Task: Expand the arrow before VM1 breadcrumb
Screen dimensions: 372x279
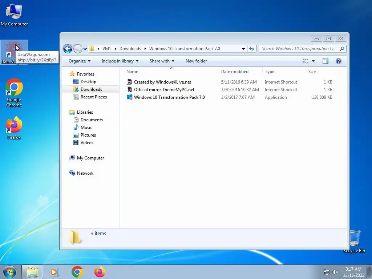Action: coord(98,49)
